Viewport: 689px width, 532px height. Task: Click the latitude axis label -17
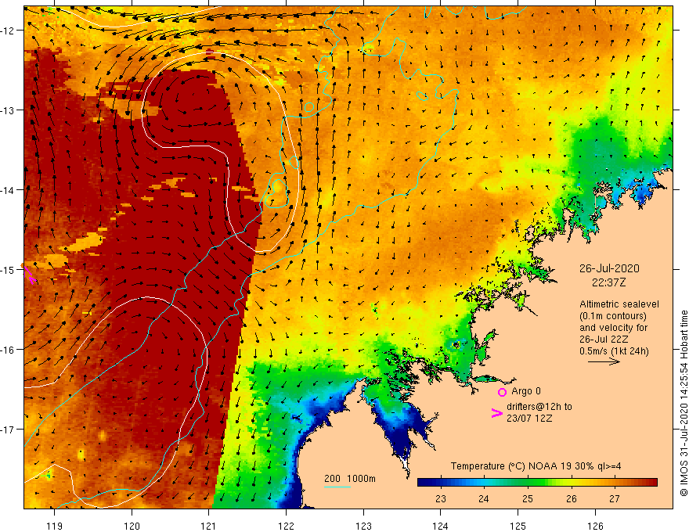(8, 430)
